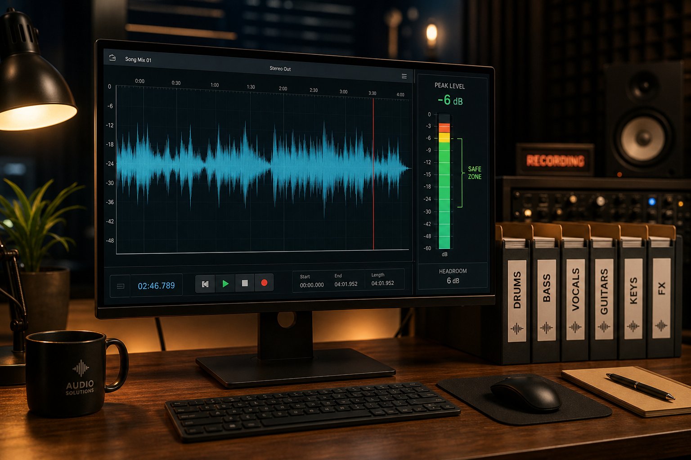The image size is (691, 460).
Task: Click the 4:00 mark on the timeline ruler
Action: click(x=400, y=95)
